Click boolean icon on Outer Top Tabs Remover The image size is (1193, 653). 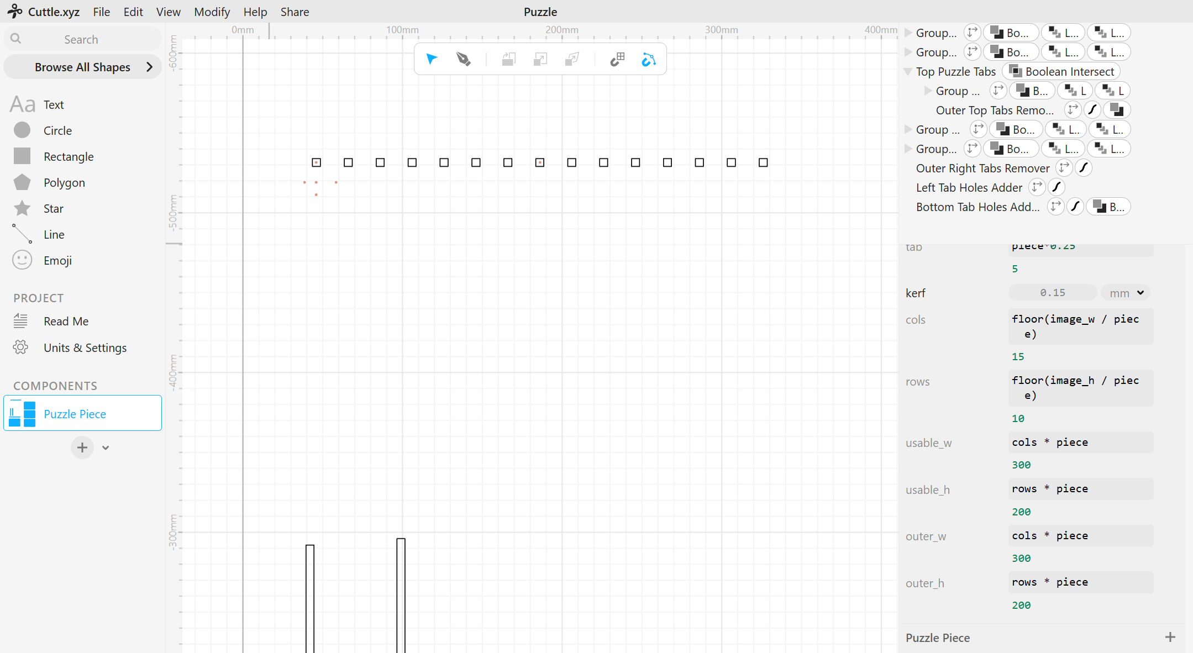[1116, 110]
